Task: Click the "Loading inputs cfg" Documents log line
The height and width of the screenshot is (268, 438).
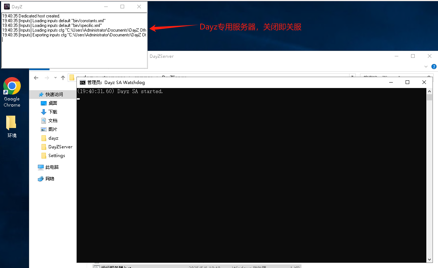Action: tap(74, 30)
